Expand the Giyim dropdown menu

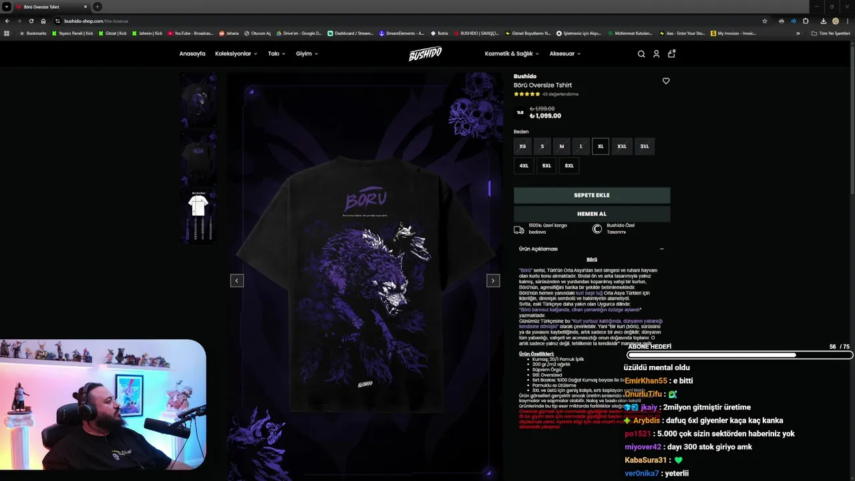[x=307, y=54]
